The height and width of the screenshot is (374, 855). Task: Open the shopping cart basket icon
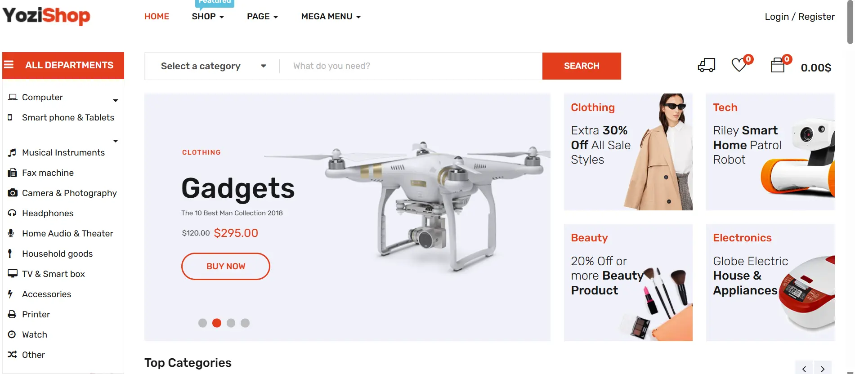pyautogui.click(x=778, y=66)
